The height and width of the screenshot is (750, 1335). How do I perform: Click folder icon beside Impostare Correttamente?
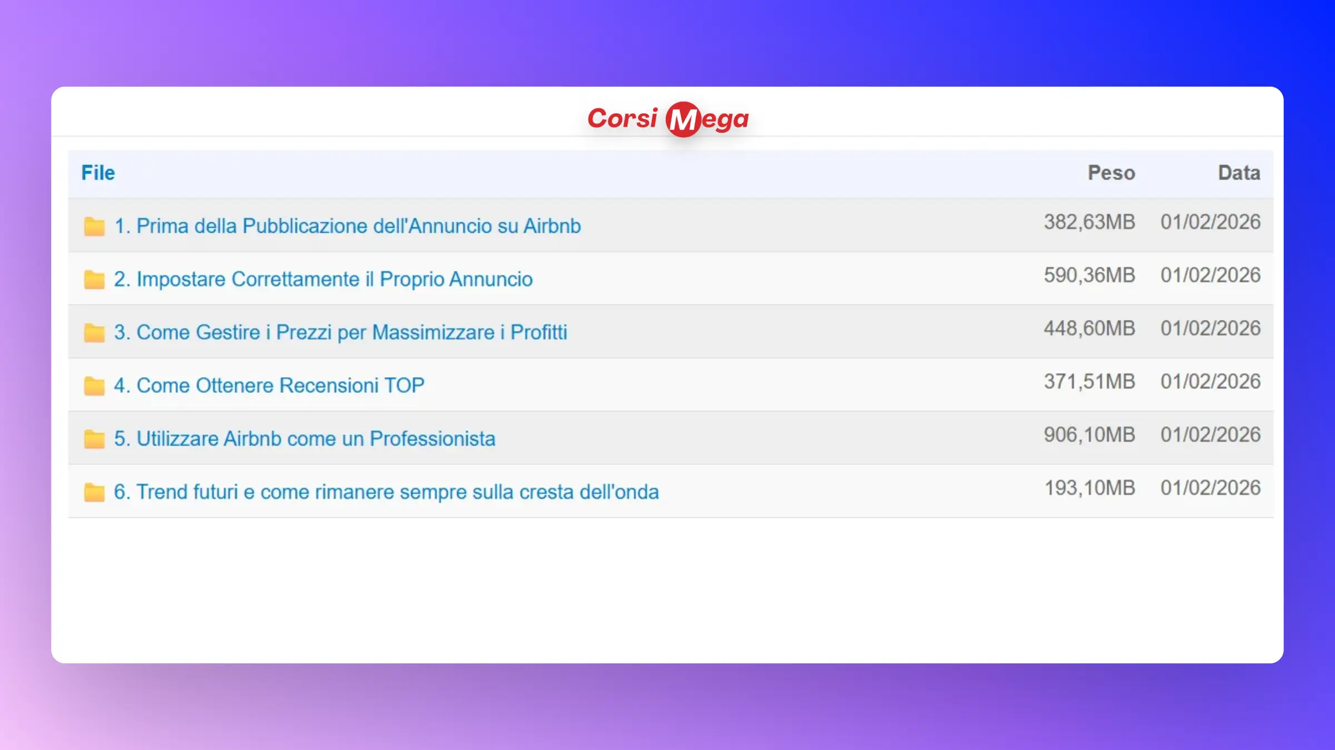pos(94,279)
